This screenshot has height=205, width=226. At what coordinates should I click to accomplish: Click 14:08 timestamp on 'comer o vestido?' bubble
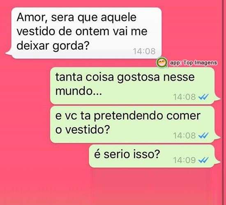pos(184,135)
